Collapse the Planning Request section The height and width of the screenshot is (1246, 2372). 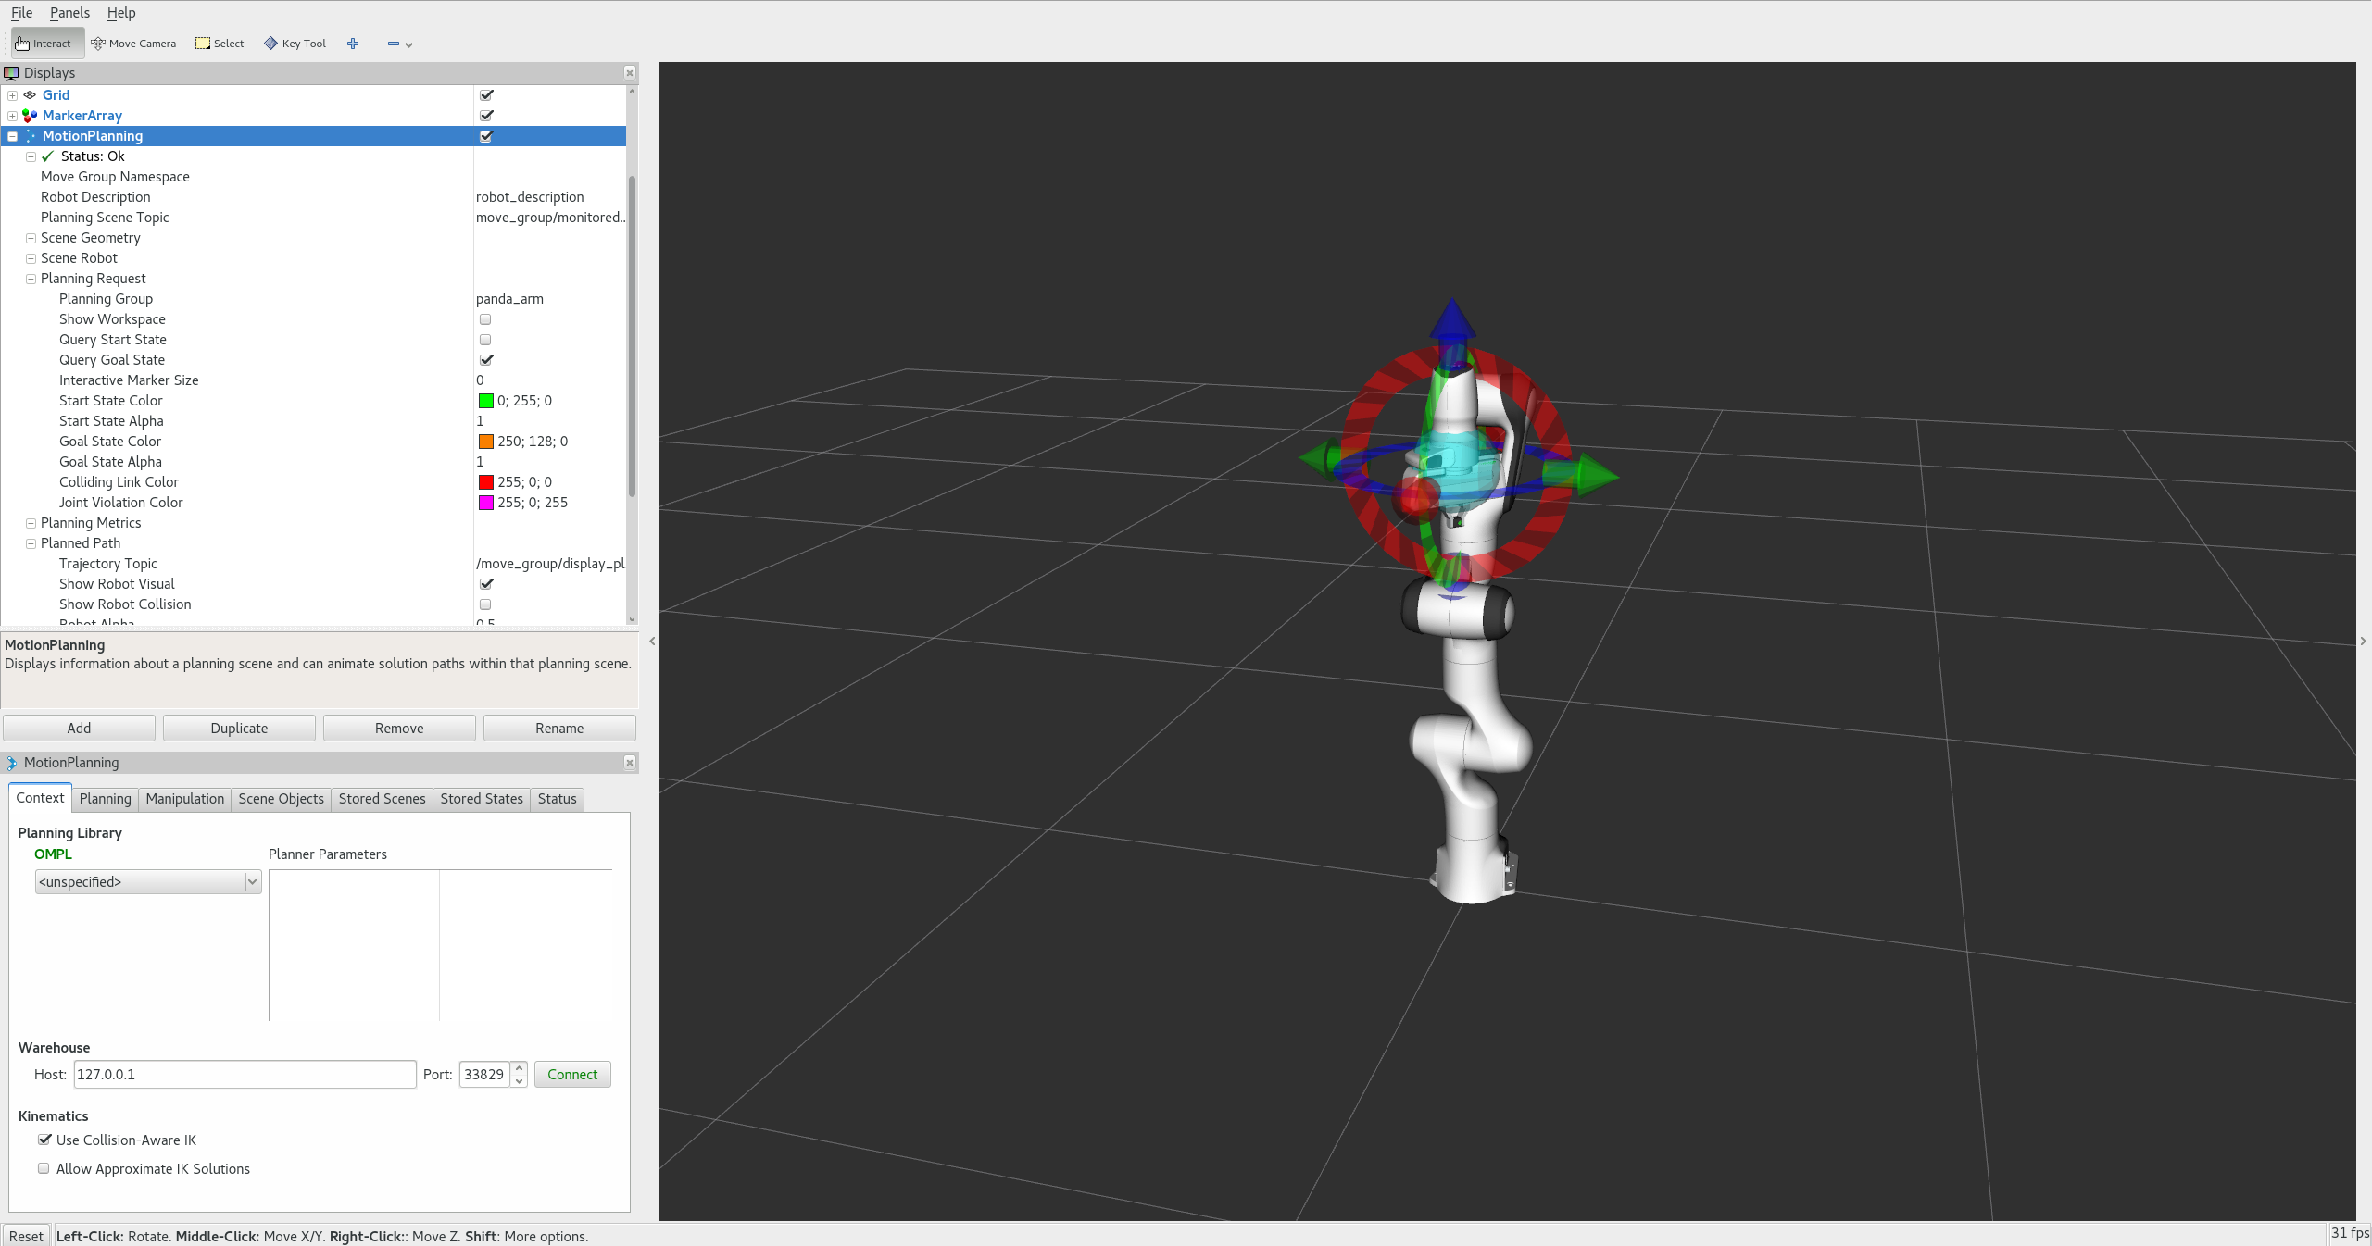click(x=31, y=279)
